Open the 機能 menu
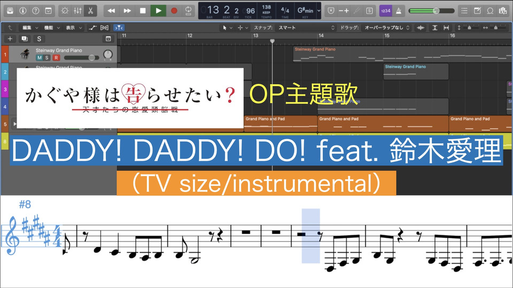Image resolution: width=513 pixels, height=288 pixels. pyautogui.click(x=52, y=28)
